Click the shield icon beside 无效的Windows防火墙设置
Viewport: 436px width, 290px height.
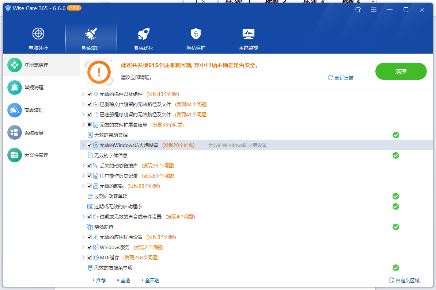(x=96, y=145)
